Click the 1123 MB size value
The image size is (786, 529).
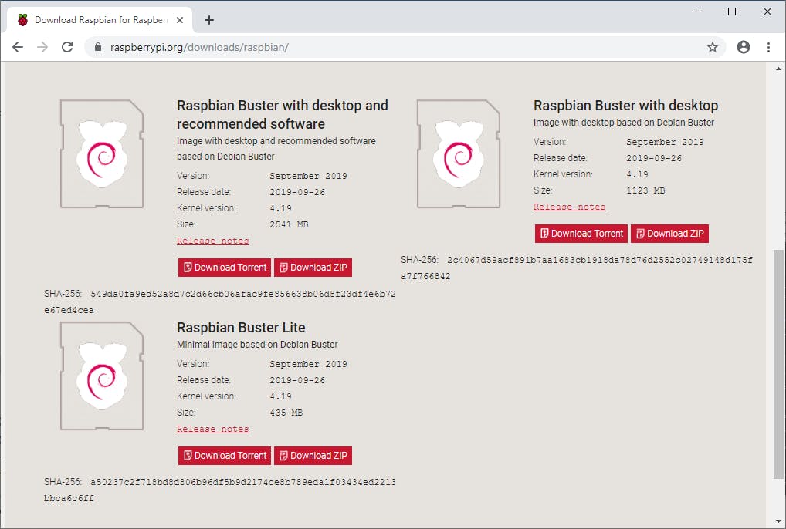645,190
